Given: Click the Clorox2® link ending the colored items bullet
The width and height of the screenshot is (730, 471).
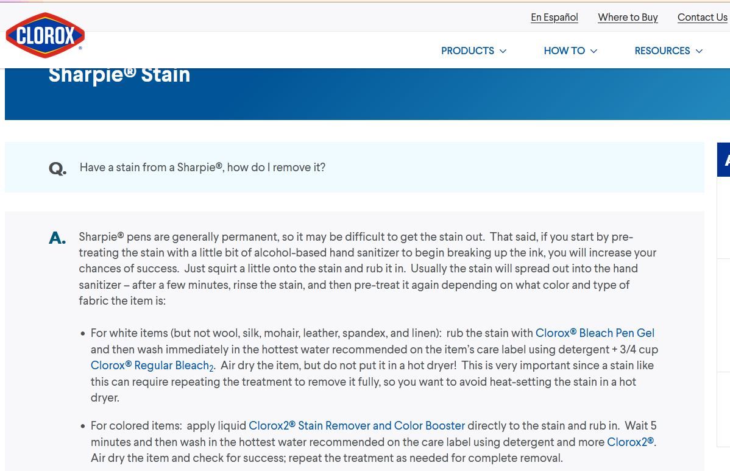Looking at the screenshot, I should (630, 442).
